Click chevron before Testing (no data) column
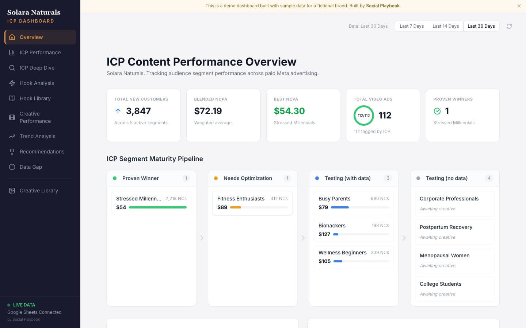Screen dimensions: 526x328 pos(404,238)
